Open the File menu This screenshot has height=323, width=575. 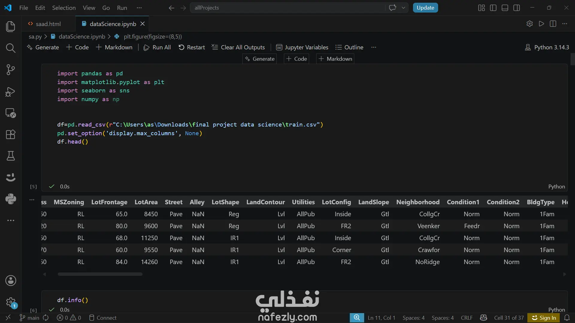tap(23, 8)
